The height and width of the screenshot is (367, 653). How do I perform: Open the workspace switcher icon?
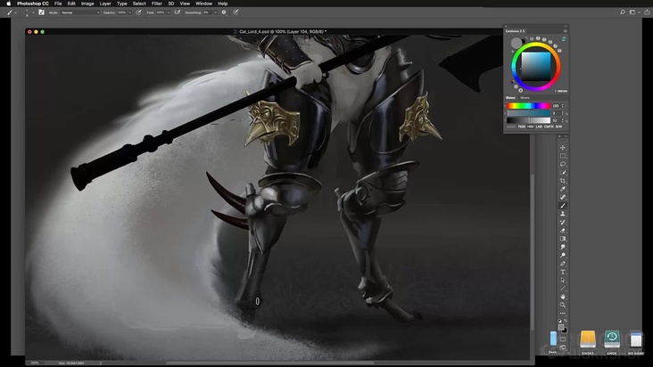633,12
